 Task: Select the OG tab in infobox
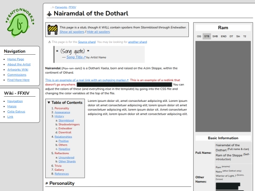[199, 36]
